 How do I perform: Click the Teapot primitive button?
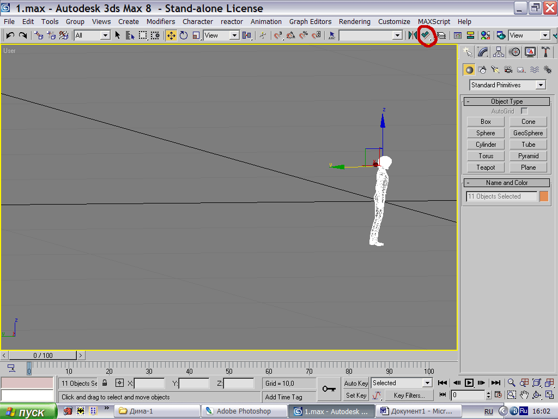point(486,167)
